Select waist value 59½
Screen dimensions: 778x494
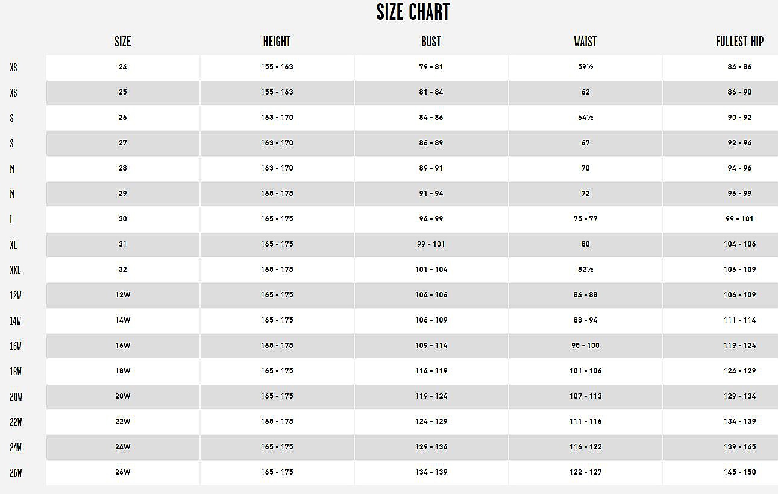pos(585,67)
